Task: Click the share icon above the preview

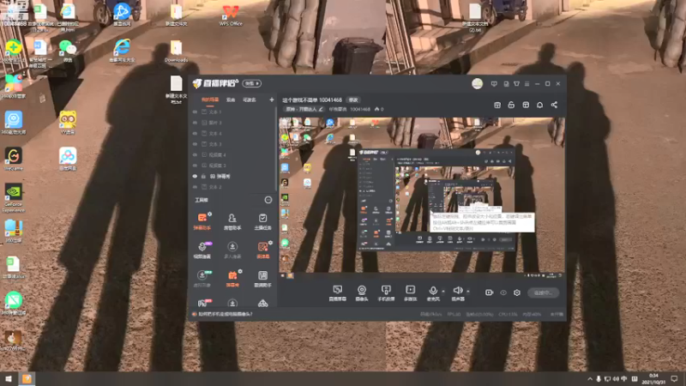Action: pos(554,105)
